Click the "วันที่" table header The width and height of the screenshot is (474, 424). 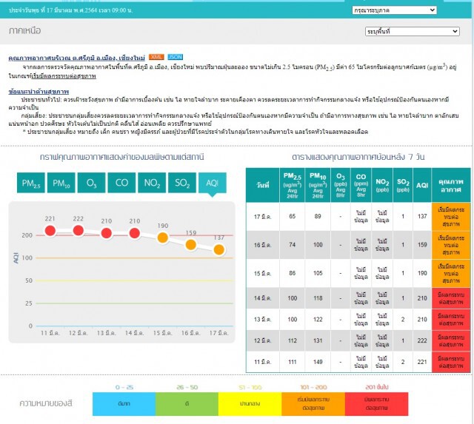click(262, 185)
